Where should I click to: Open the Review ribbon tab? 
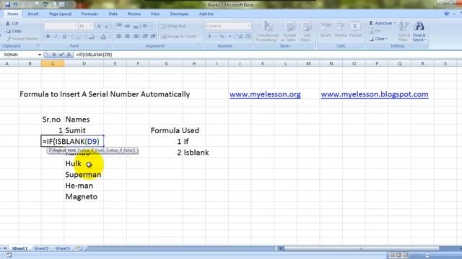point(134,14)
